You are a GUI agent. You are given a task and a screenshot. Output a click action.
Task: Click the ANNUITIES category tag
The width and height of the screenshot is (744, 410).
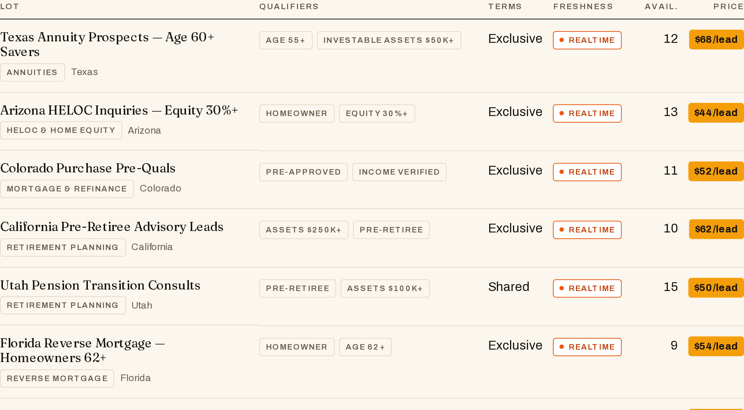(32, 72)
